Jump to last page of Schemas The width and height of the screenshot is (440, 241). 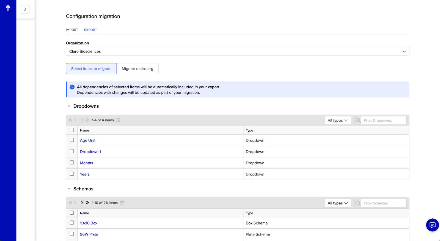(87, 203)
